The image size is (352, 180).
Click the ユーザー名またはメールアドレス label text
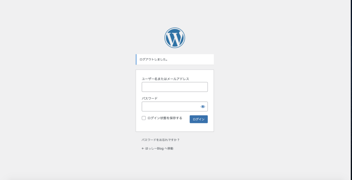[165, 79]
